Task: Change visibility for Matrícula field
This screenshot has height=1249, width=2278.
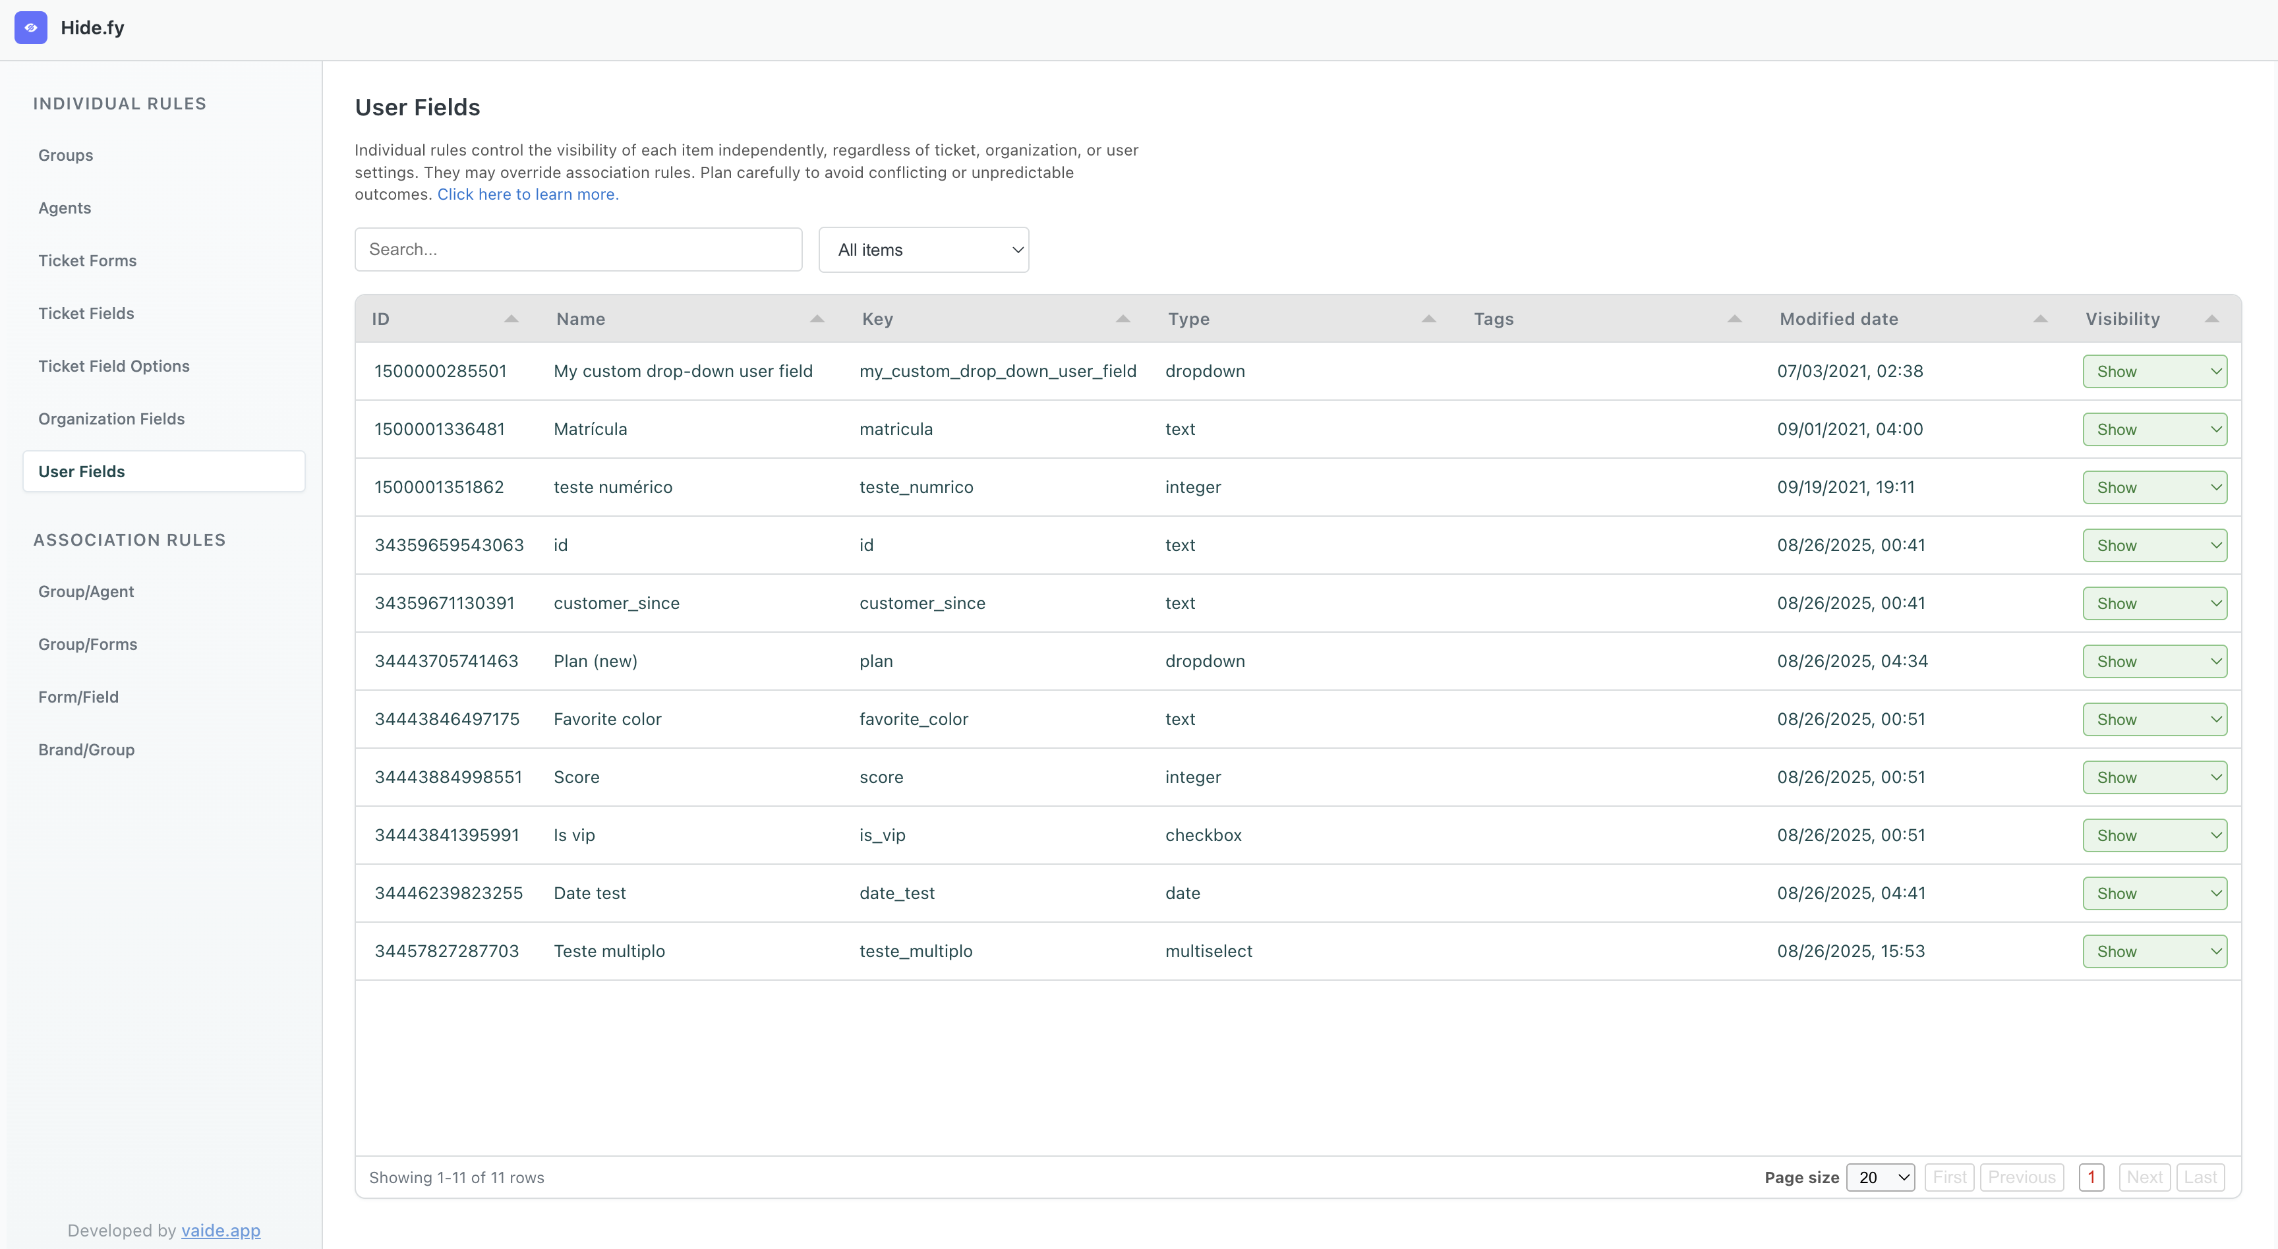Action: pyautogui.click(x=2154, y=430)
